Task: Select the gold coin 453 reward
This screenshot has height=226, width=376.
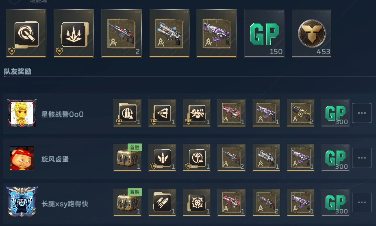Action: pos(312,34)
